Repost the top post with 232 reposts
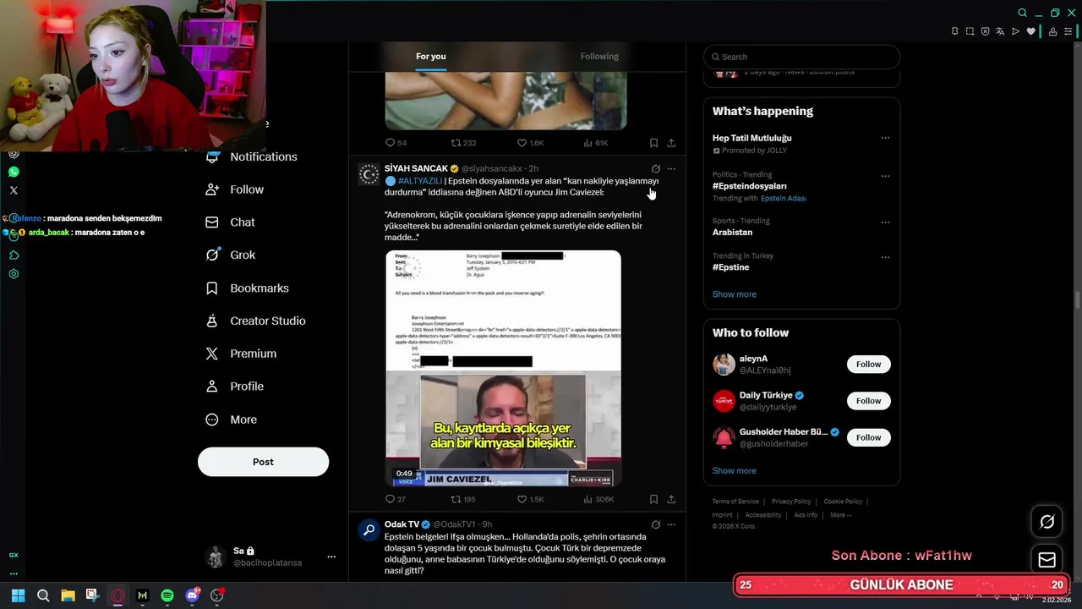The width and height of the screenshot is (1082, 609). click(463, 143)
